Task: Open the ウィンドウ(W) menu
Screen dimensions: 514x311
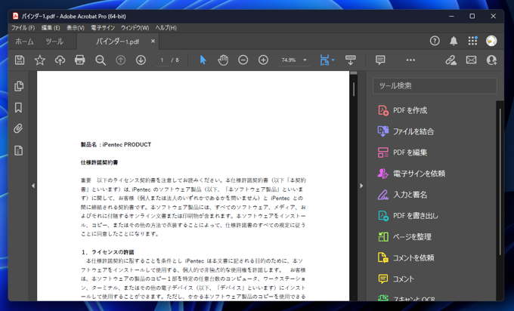Action: click(x=135, y=28)
